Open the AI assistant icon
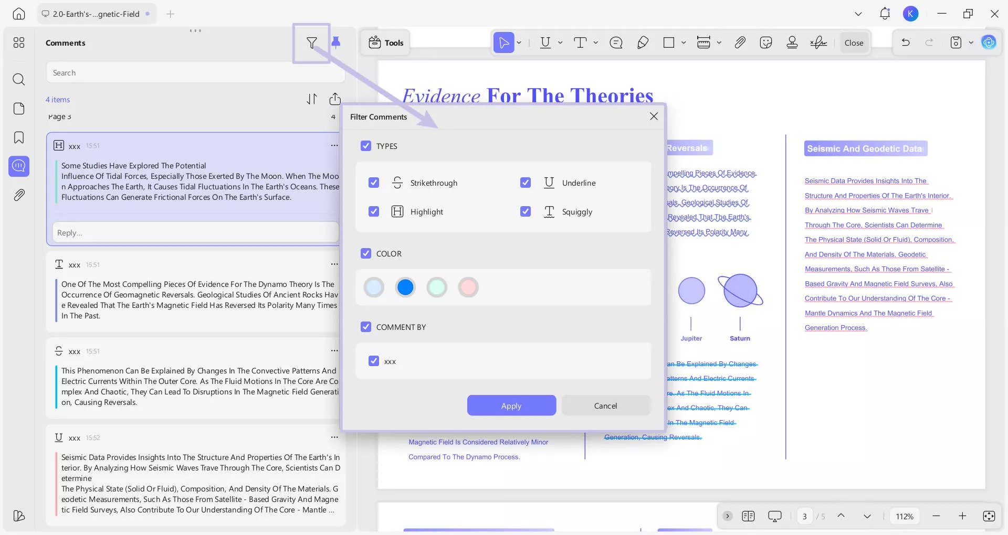The width and height of the screenshot is (1008, 535). pos(989,42)
